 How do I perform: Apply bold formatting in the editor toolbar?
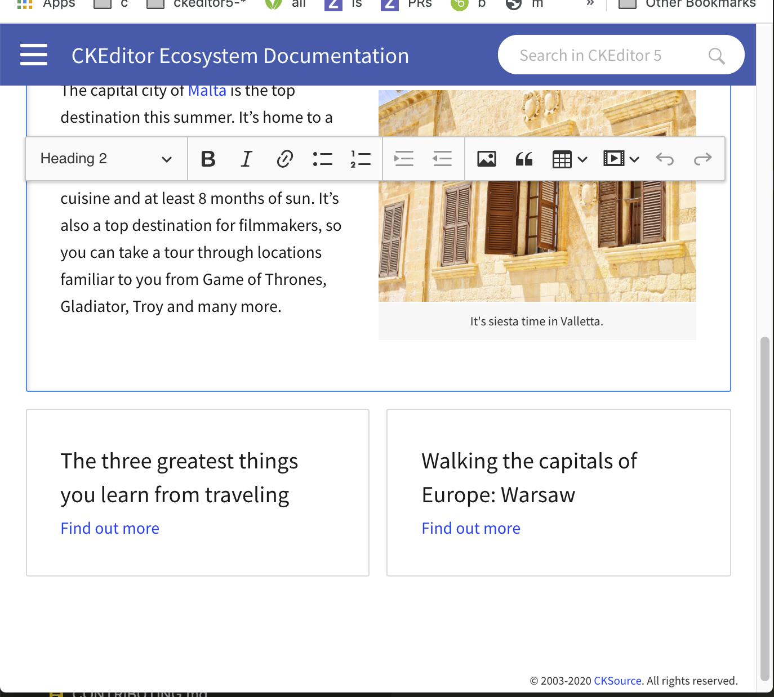point(208,159)
